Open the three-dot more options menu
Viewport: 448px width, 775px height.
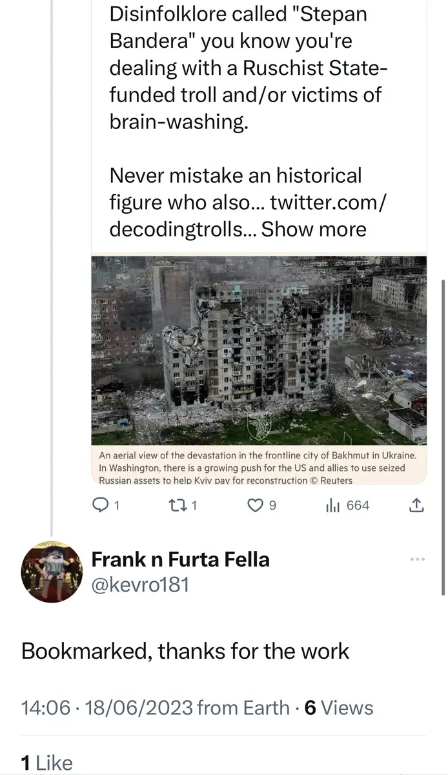coord(418,559)
